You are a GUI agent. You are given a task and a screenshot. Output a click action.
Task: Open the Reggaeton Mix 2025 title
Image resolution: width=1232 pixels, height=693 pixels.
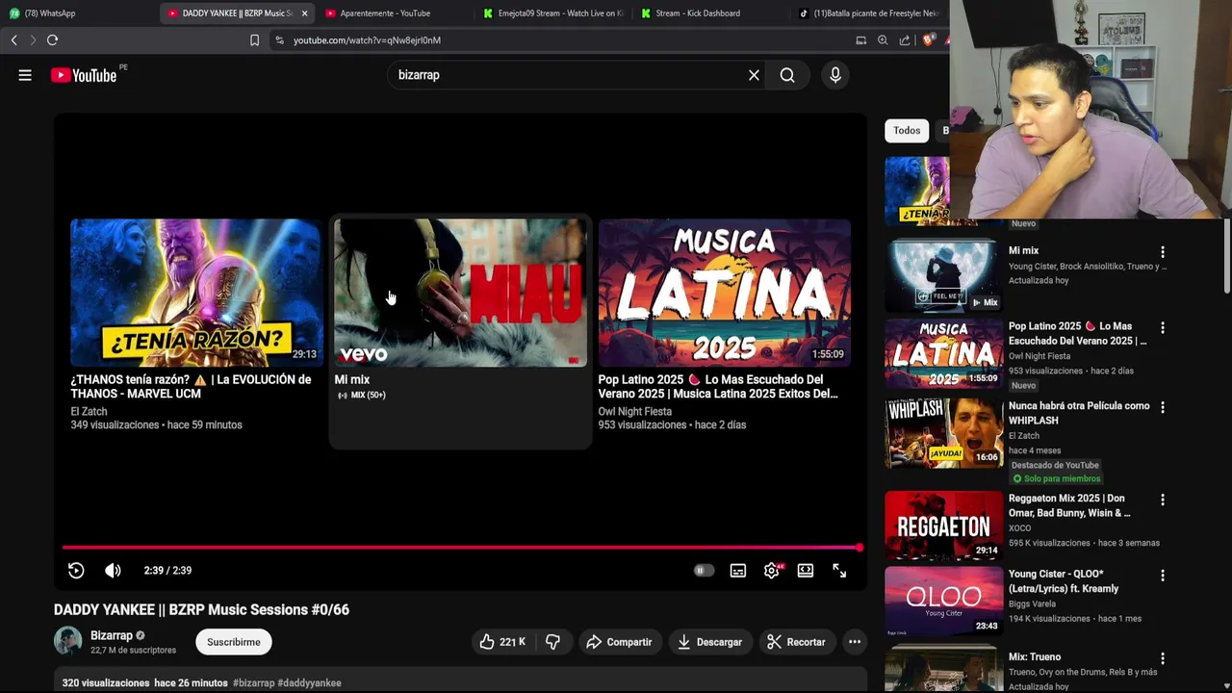coord(1069,505)
